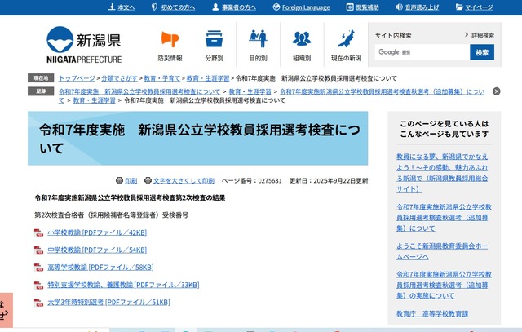Viewport: 522px width, 332px height.
Task: Jump to 本文へ main content
Action: (122, 7)
